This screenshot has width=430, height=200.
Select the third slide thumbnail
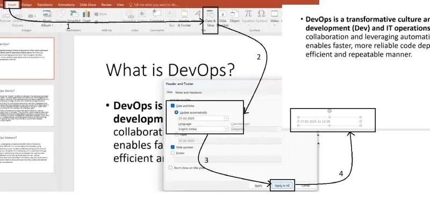pos(27,153)
